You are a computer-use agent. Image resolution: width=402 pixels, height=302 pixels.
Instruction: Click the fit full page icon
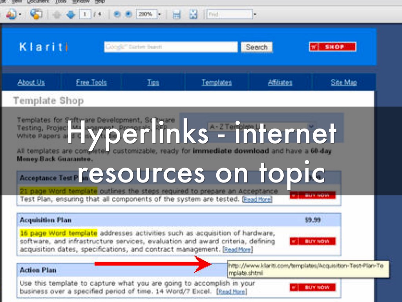(193, 15)
